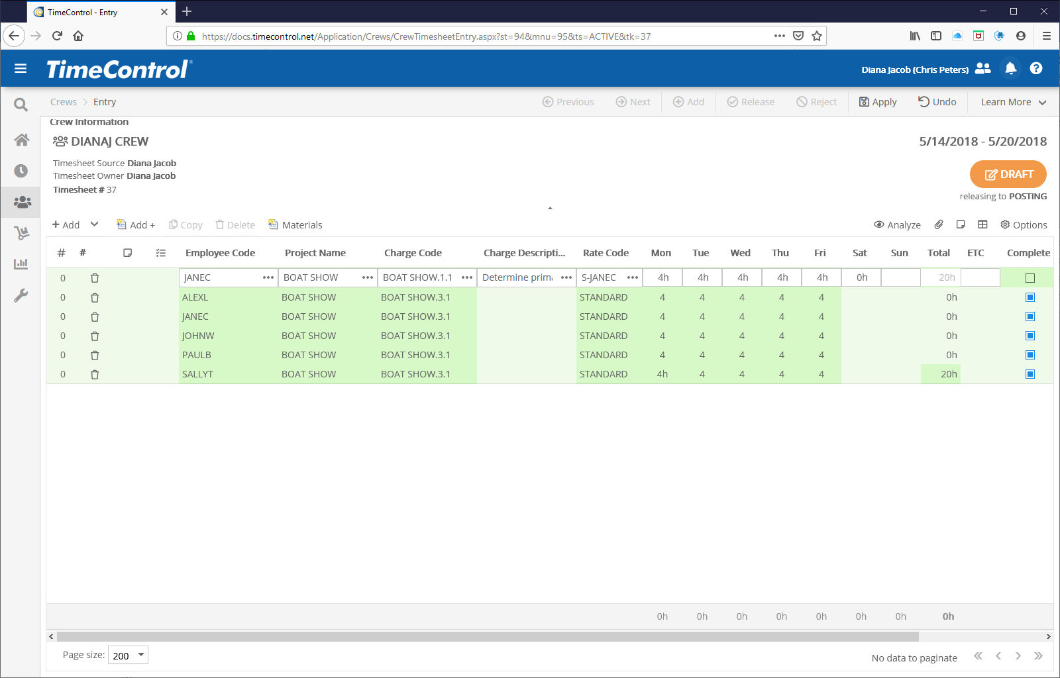Click the Apply toolbar button
The image size is (1060, 678).
(878, 102)
